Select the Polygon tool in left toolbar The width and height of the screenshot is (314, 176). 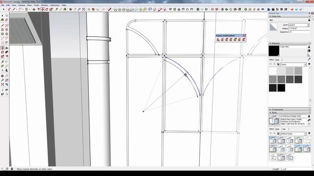(6, 34)
